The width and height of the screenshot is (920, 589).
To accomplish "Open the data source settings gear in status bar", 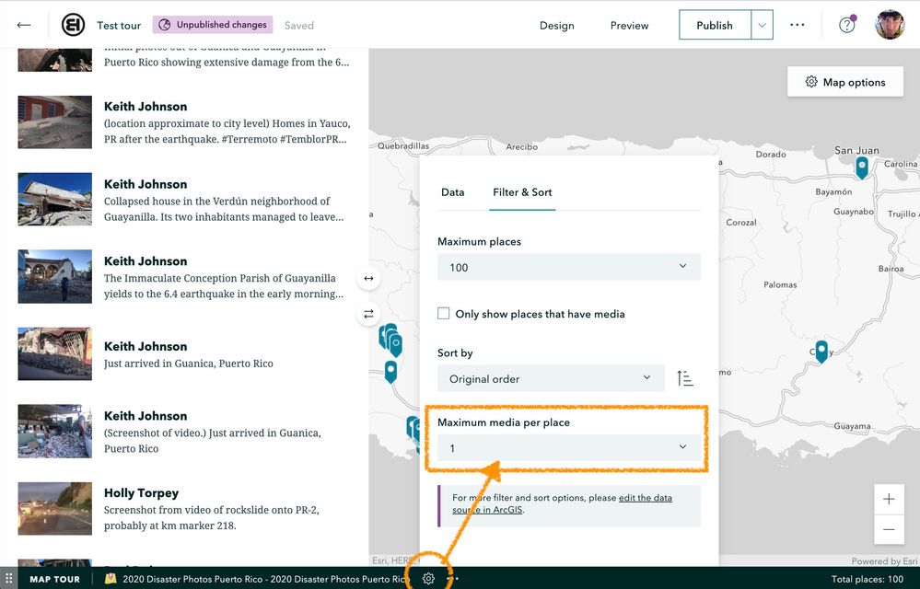I will pos(427,578).
